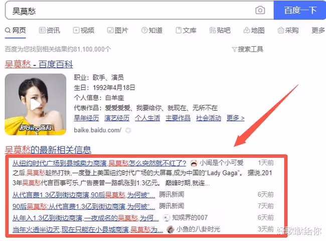326x241 pixels.
Task: Open 搜索工具 filter options
Action: [x=247, y=49]
